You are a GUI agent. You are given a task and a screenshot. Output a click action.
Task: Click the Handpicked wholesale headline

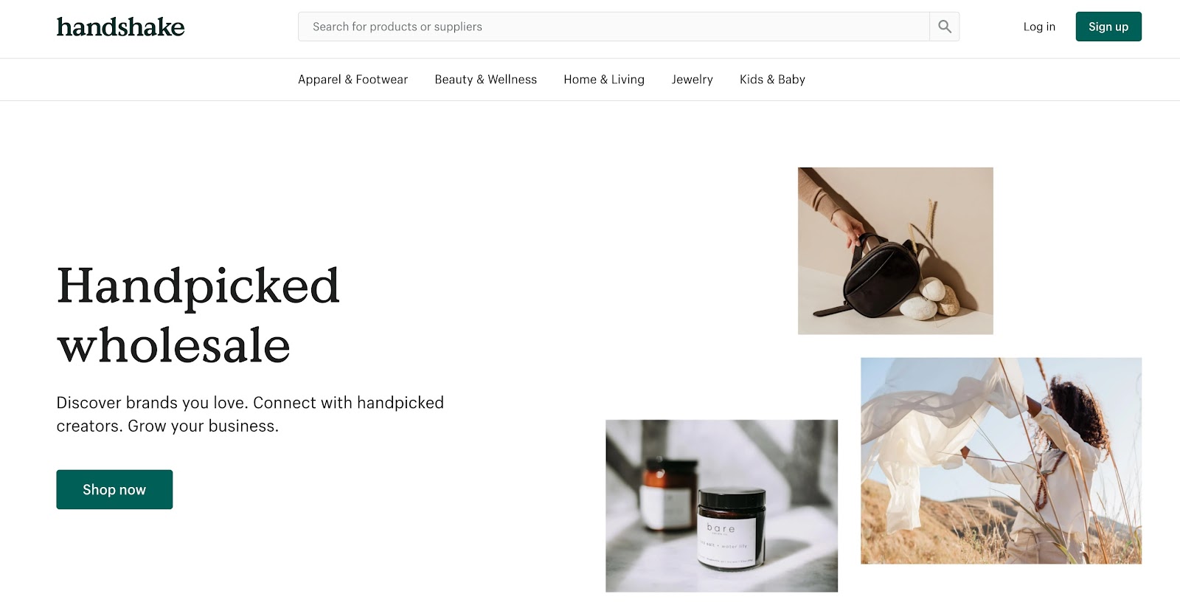(x=198, y=315)
